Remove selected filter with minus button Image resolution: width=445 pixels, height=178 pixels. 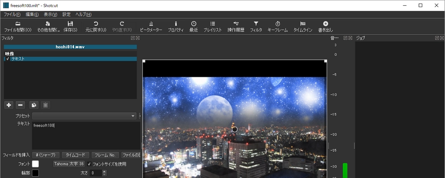[20, 105]
